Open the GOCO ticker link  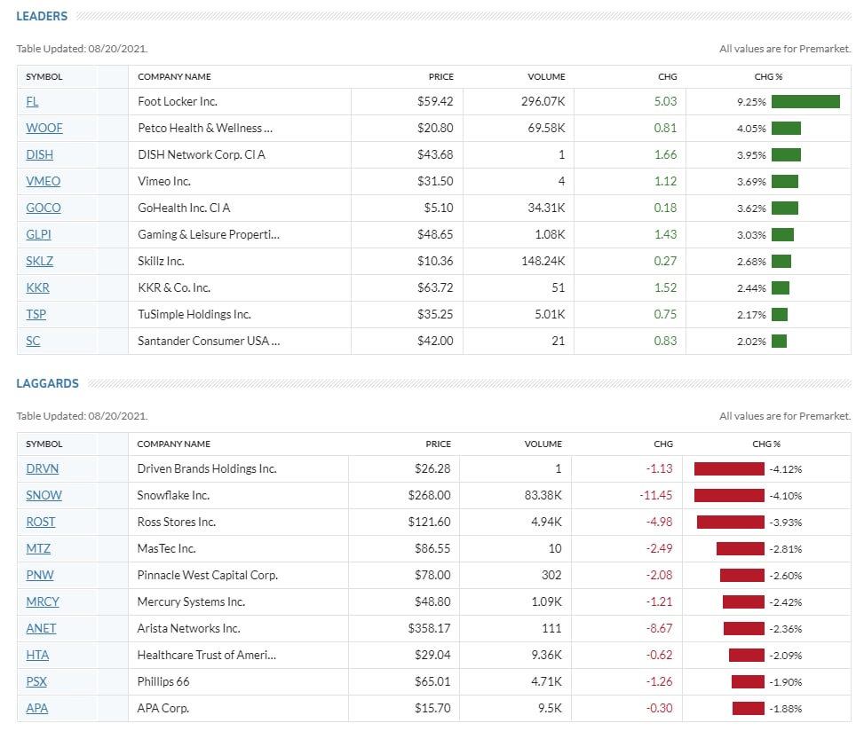(44, 208)
